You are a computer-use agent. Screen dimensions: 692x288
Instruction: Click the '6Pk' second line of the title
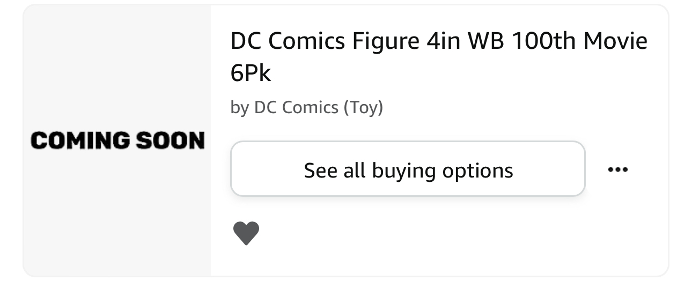[x=251, y=73]
